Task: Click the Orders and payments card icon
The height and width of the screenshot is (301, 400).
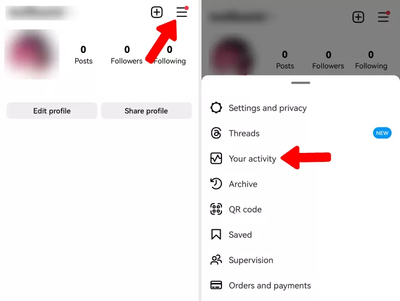Action: click(x=216, y=285)
